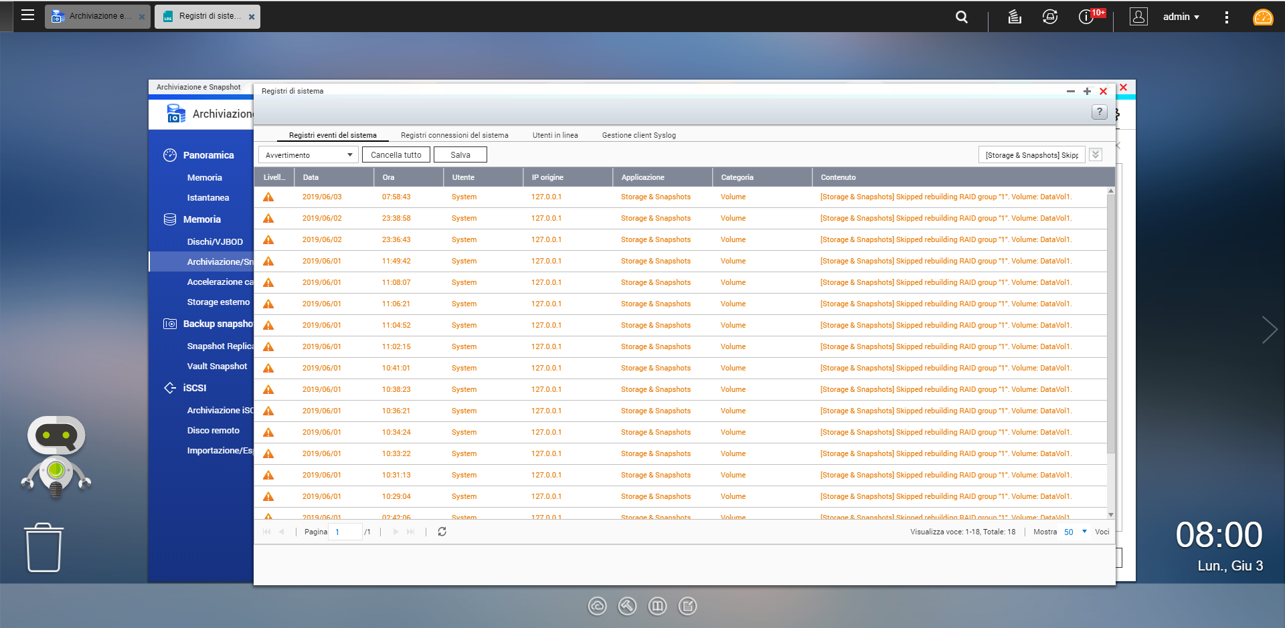Click the Salva button
The image size is (1285, 628).
[x=460, y=155]
